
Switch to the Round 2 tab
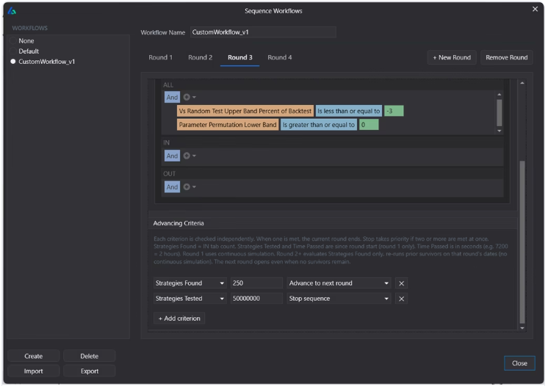200,57
